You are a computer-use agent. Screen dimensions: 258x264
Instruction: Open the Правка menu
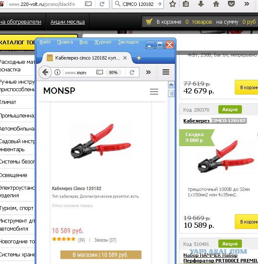[65, 42]
